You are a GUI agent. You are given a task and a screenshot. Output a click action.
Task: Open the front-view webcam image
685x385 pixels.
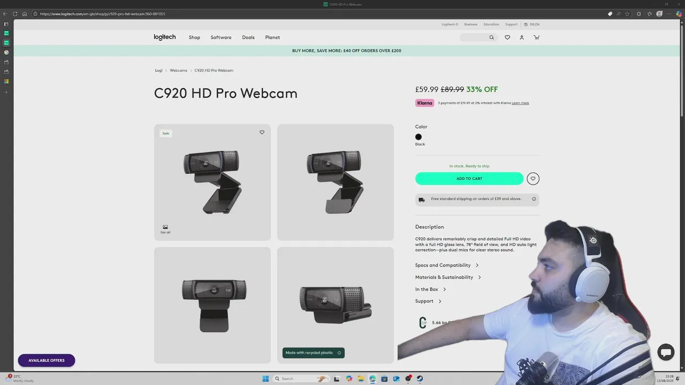(212, 305)
